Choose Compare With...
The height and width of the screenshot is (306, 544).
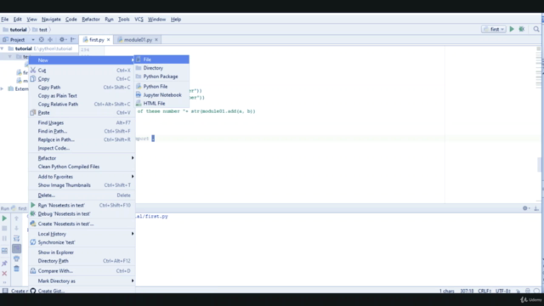(x=82, y=271)
